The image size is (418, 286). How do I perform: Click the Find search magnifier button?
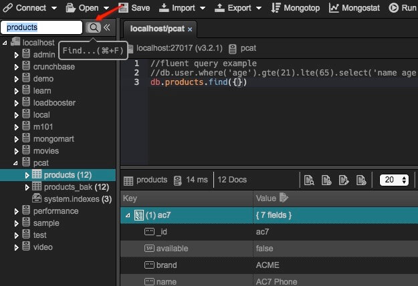pos(94,27)
